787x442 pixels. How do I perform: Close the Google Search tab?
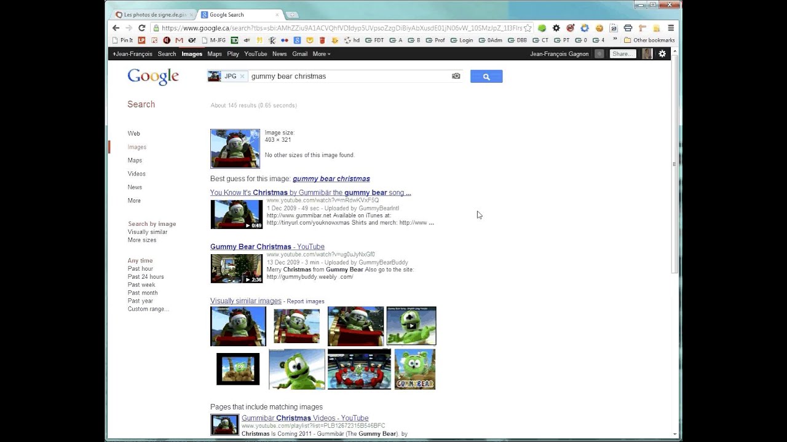click(x=277, y=15)
